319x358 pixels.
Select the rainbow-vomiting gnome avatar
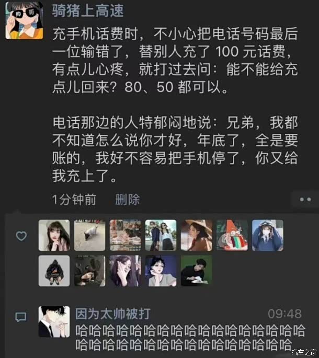tap(232, 235)
